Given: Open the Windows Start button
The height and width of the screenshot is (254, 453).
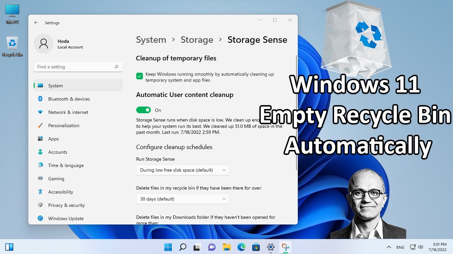Looking at the screenshot, I should click(168, 247).
